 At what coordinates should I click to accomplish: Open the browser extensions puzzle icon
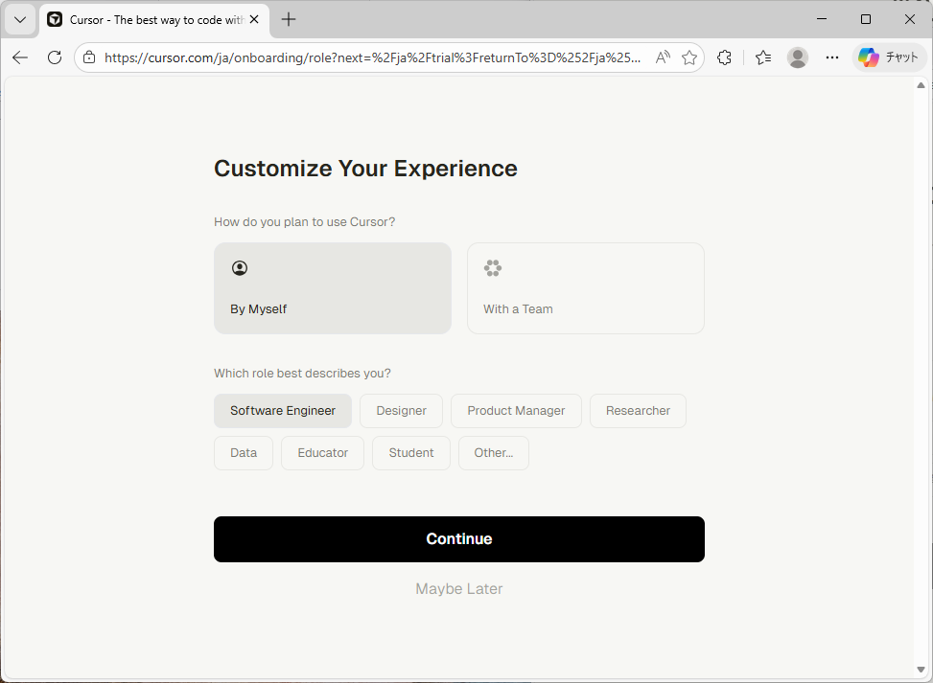tap(725, 57)
